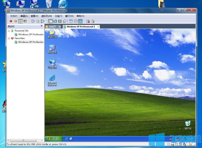The height and width of the screenshot is (148, 202).
Task: Click the XP 开始 Start button
Action: coord(53,139)
